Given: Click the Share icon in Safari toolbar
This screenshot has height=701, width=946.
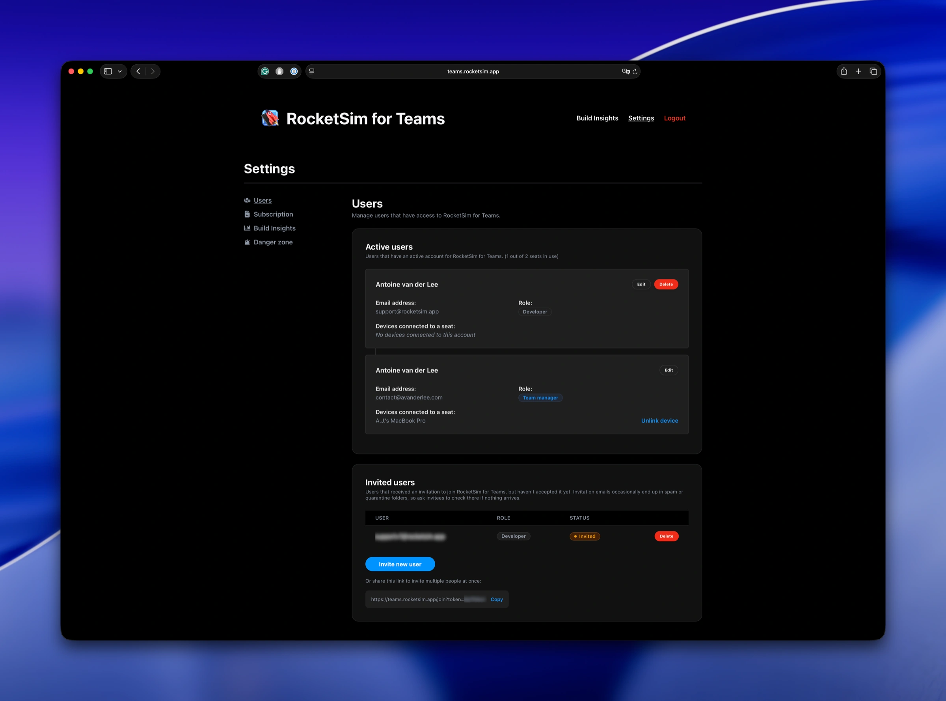Looking at the screenshot, I should click(x=844, y=71).
